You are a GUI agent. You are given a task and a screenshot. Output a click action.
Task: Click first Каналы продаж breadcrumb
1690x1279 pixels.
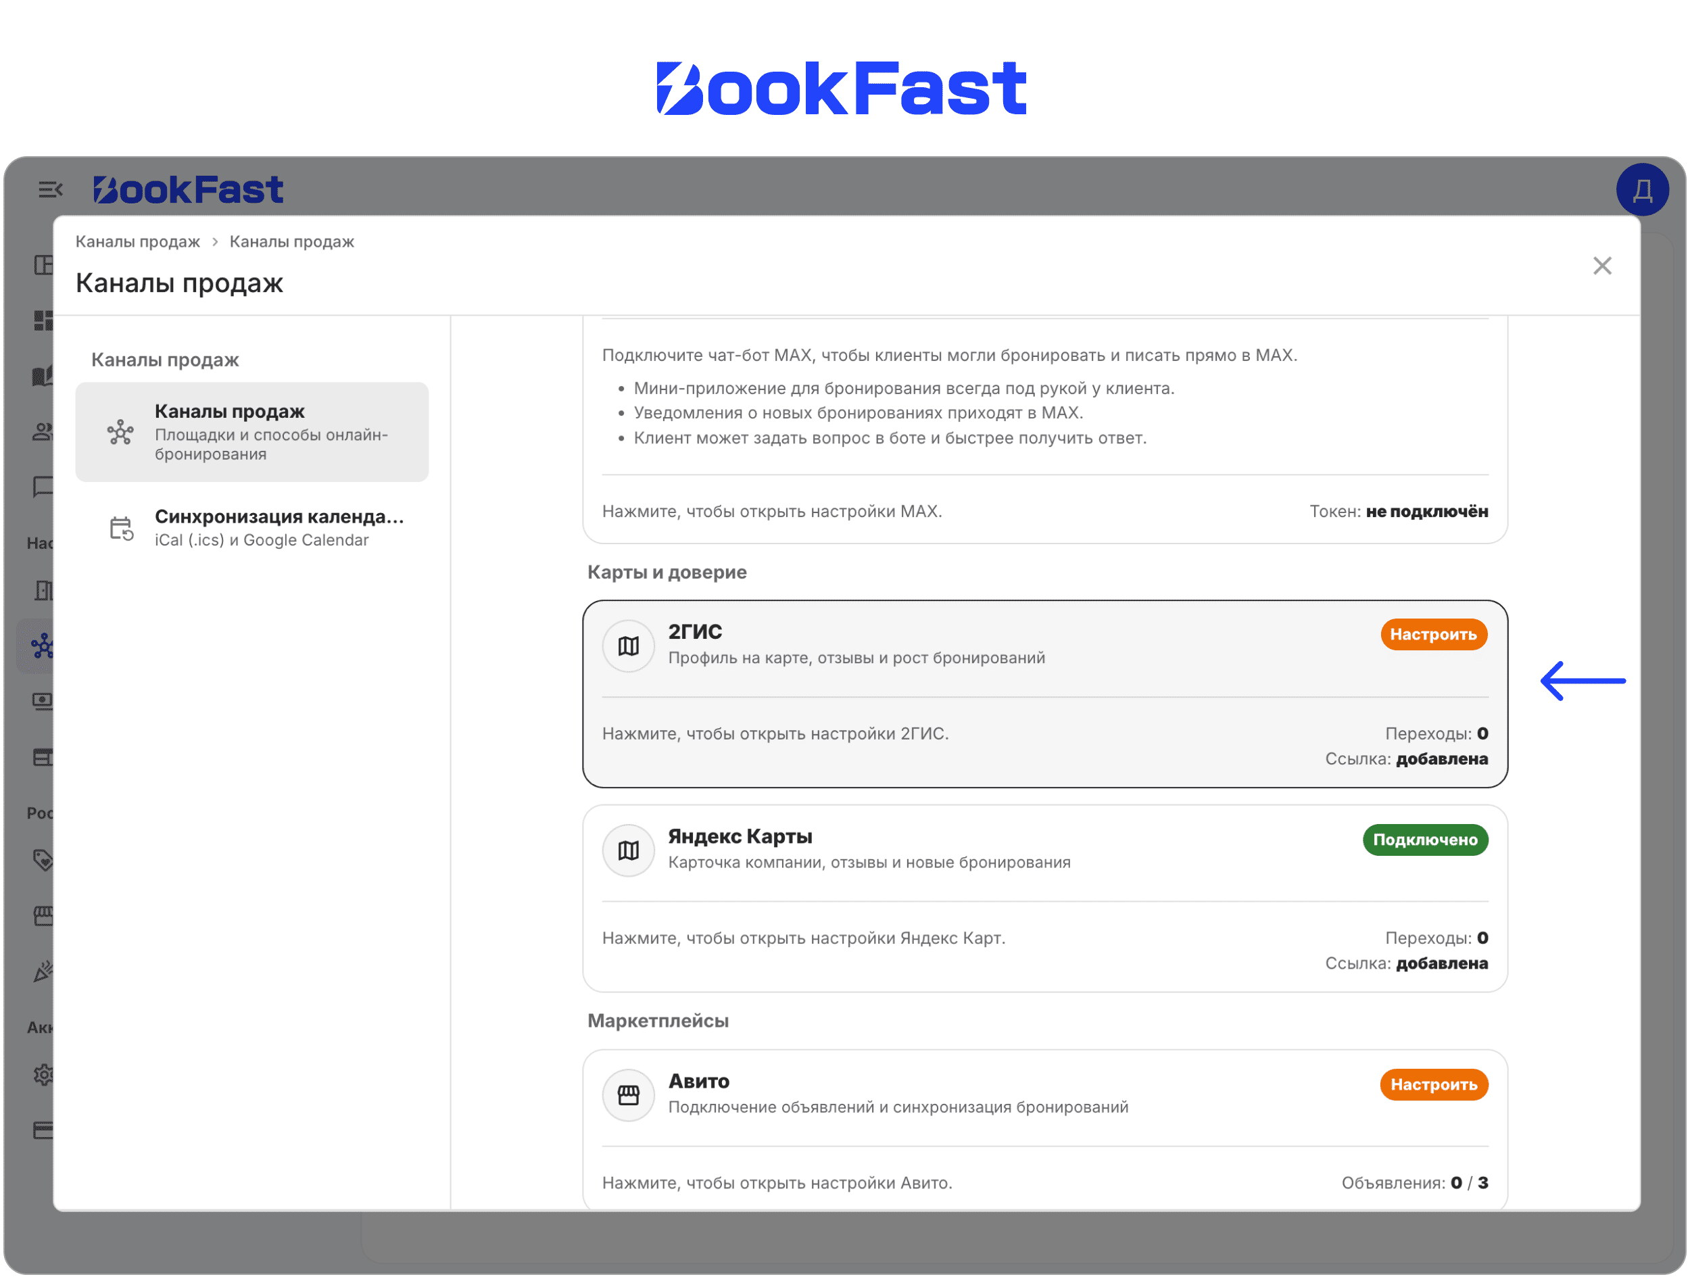[x=137, y=241]
